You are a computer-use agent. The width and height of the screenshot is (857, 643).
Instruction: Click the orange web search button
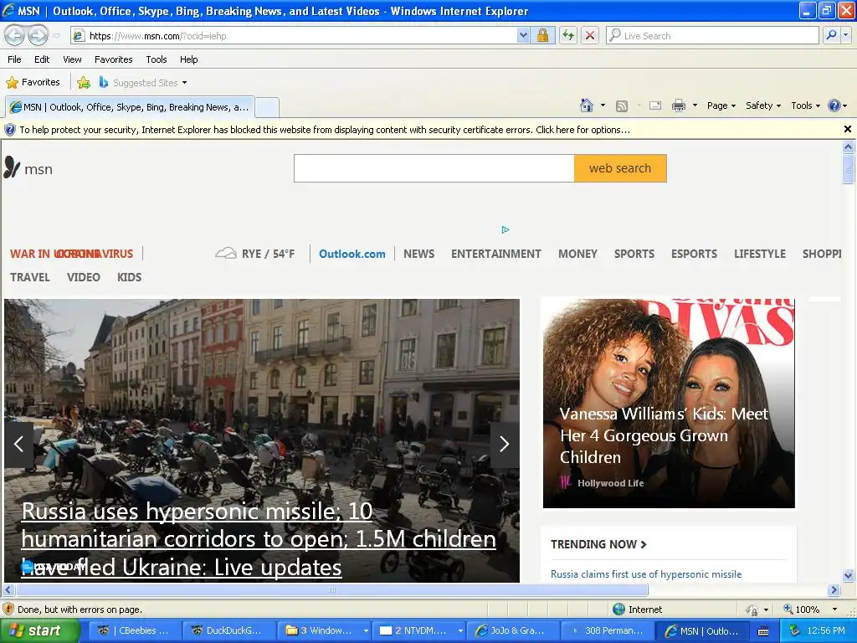point(620,168)
